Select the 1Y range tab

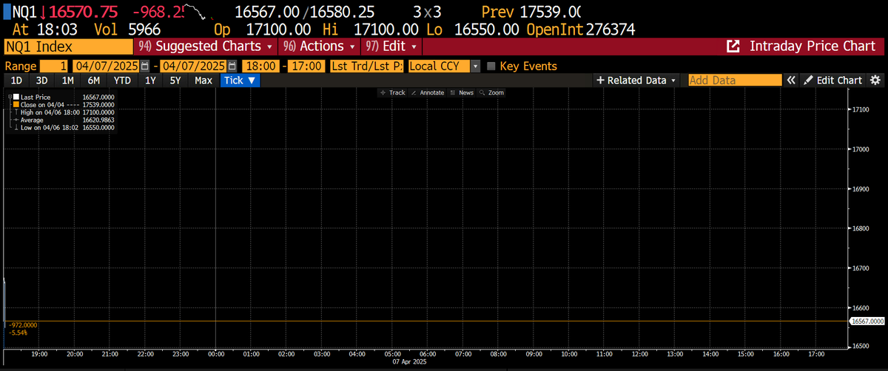pyautogui.click(x=150, y=80)
